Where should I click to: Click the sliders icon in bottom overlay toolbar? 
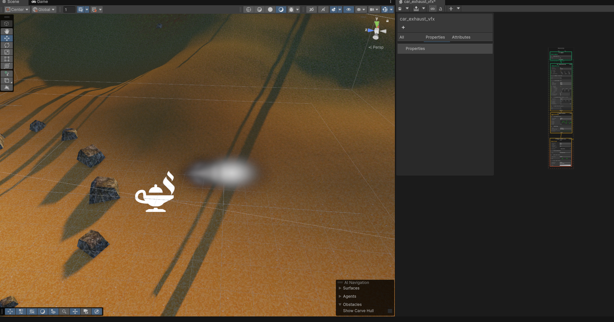tap(21, 312)
